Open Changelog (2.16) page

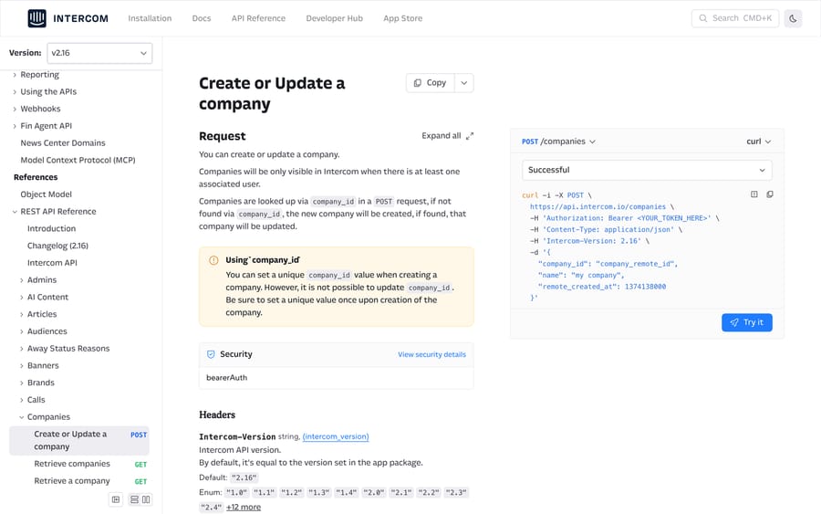pos(57,246)
